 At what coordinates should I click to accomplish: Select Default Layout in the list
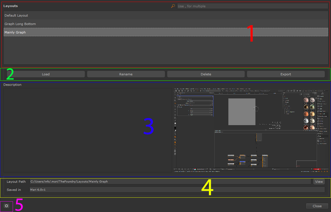(16, 15)
